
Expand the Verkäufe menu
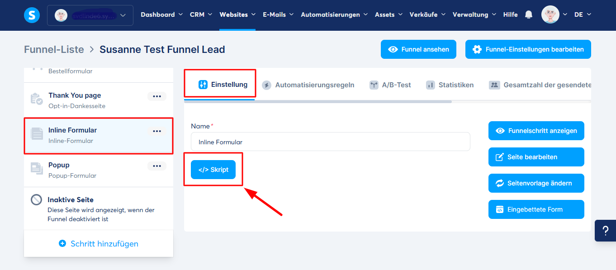point(427,14)
